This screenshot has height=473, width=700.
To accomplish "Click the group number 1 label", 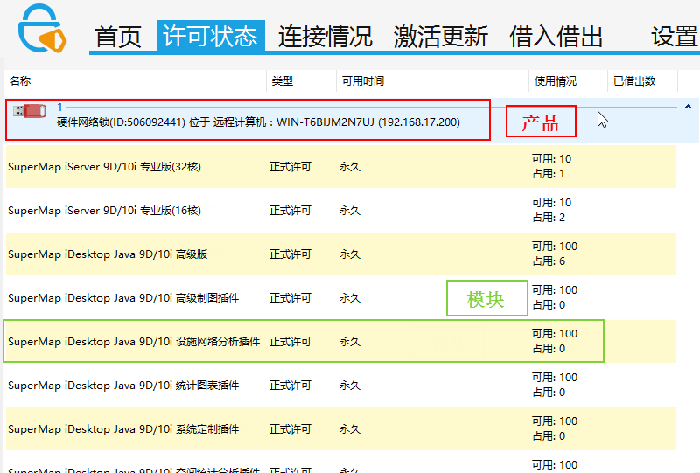I will 59,107.
